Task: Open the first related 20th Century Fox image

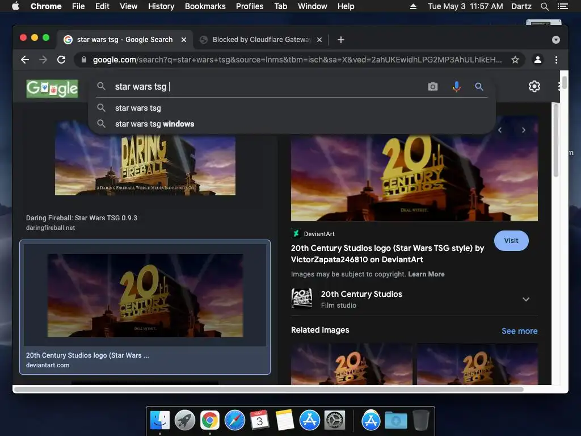Action: (351, 364)
